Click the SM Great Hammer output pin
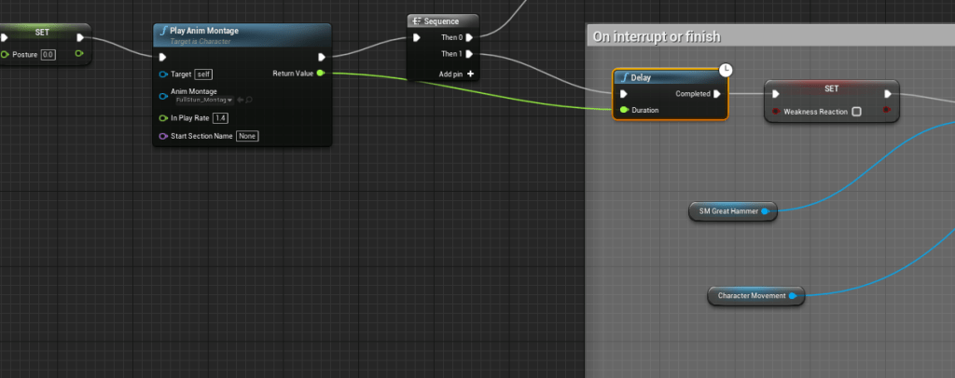The width and height of the screenshot is (955, 378). [765, 211]
